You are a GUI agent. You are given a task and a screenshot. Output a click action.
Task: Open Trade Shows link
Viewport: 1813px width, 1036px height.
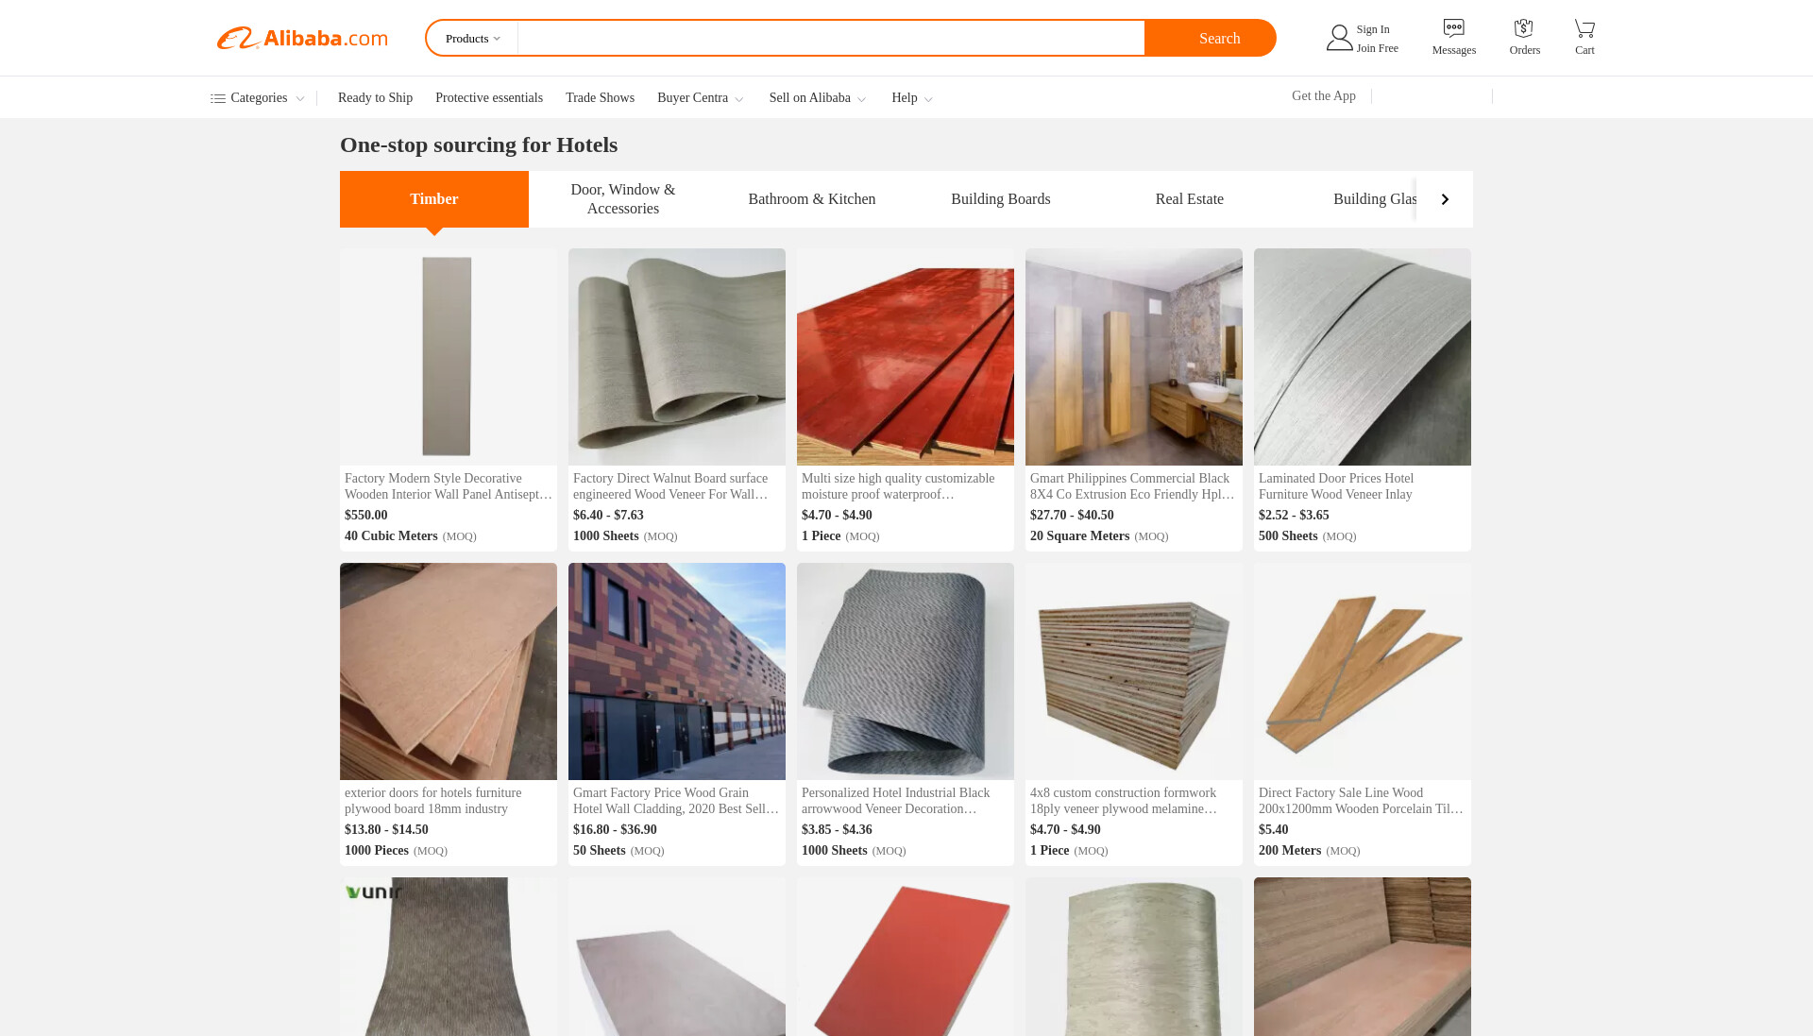600,98
